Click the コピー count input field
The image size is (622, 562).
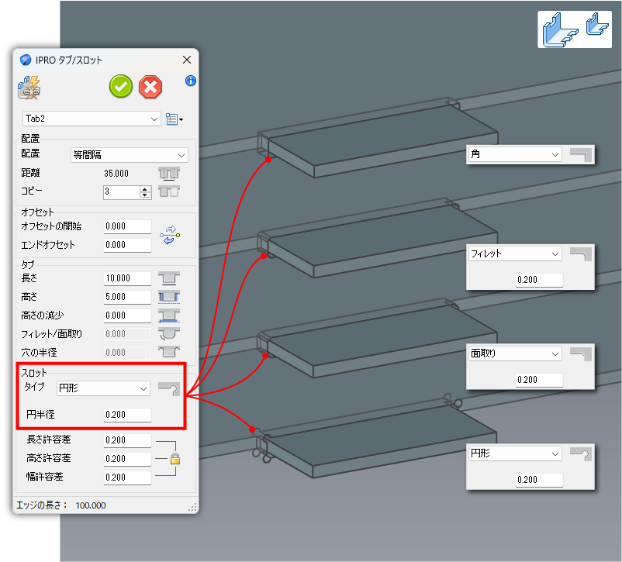[x=122, y=192]
